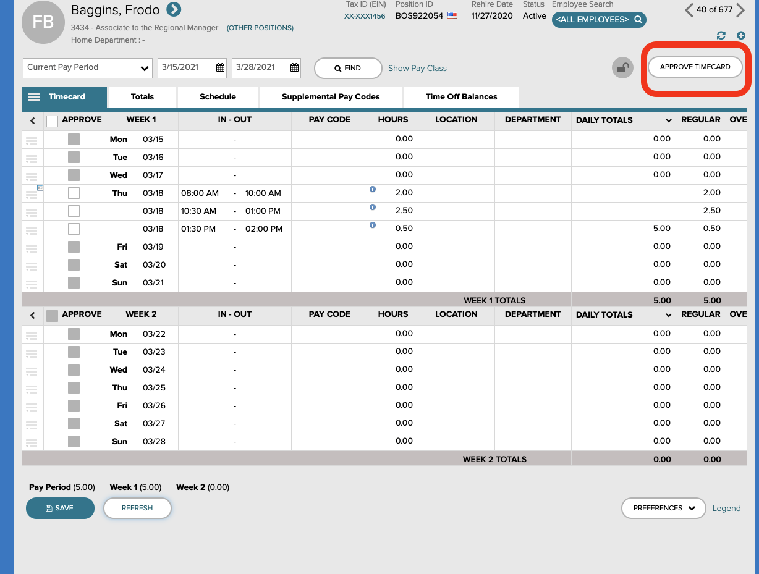Viewport: 759px width, 574px height.
Task: Open row menu icon for Thu 03/25
Action: 32,389
